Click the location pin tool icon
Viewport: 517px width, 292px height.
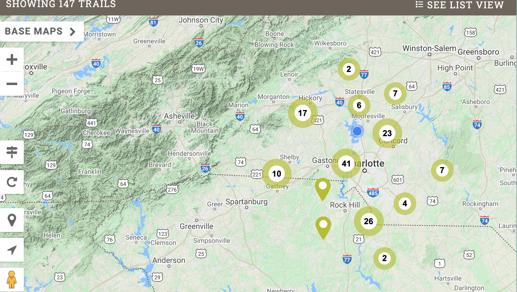(x=12, y=220)
